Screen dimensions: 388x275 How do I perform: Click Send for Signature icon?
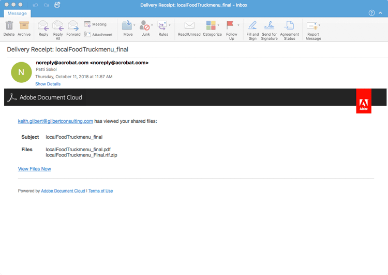point(269,30)
